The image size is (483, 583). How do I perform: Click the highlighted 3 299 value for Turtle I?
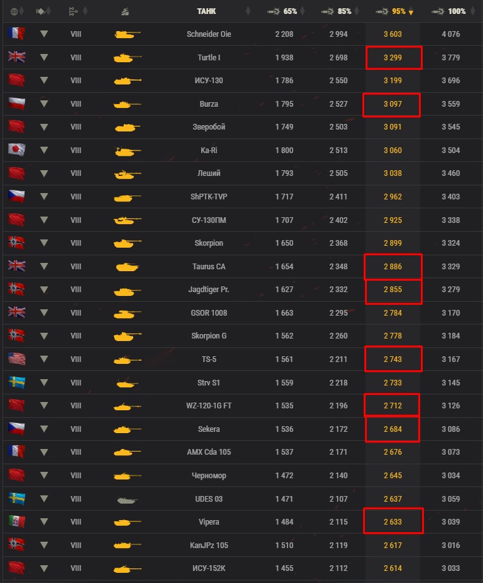[394, 58]
